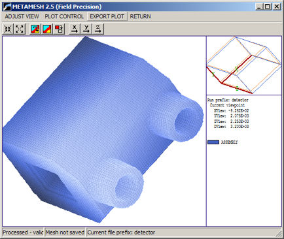Click the ZView value line
Viewport: 284px width, 239px height.
pos(231,121)
